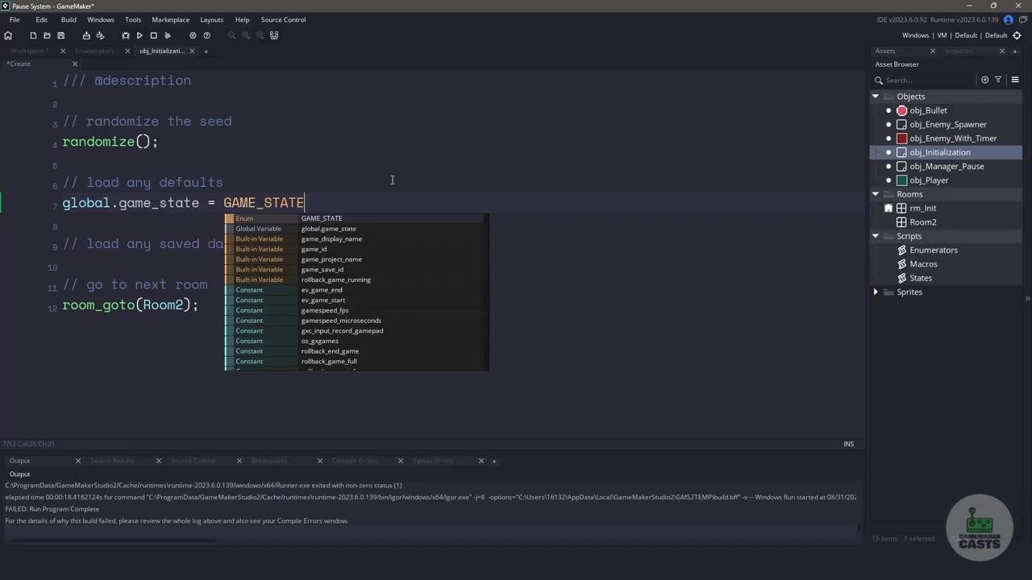Viewport: 1032px width, 580px height.
Task: Collapse the Scripts folder
Action: [876, 236]
